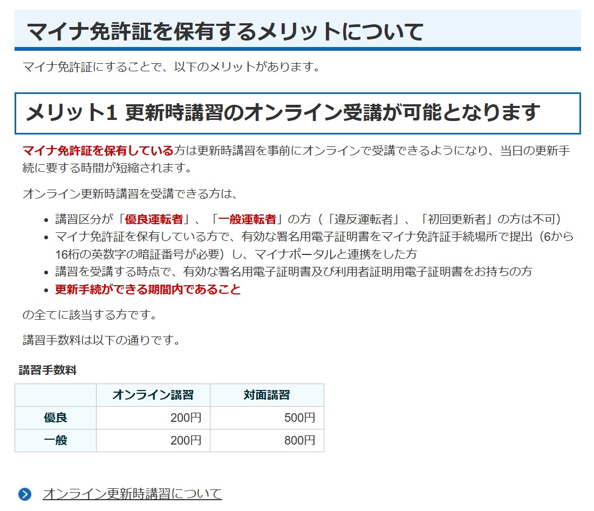Open the オンライン更新時講習について link
Viewport: 594px width, 511px height.
pyautogui.click(x=132, y=494)
